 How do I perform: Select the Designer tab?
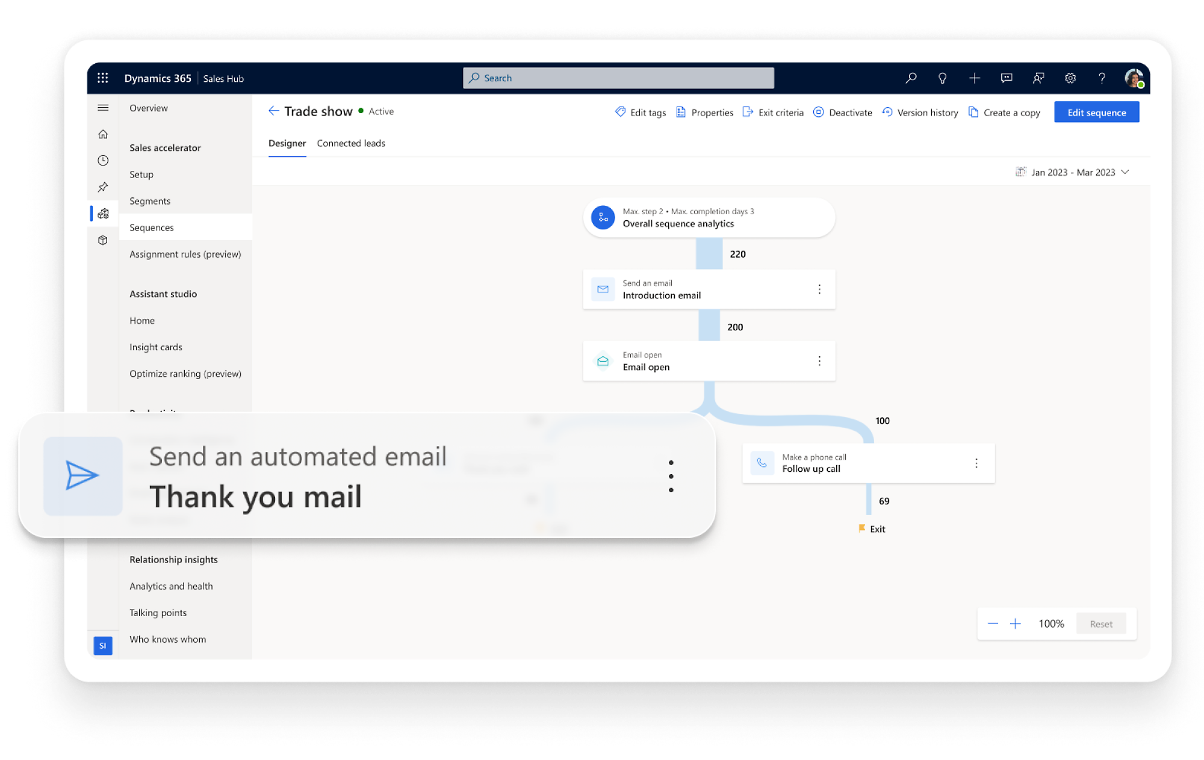pyautogui.click(x=287, y=144)
